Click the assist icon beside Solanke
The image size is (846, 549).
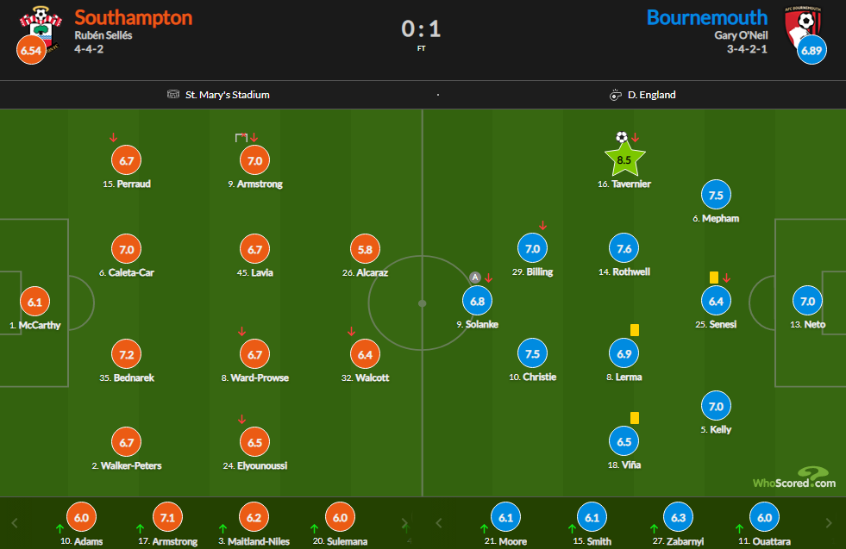(474, 278)
